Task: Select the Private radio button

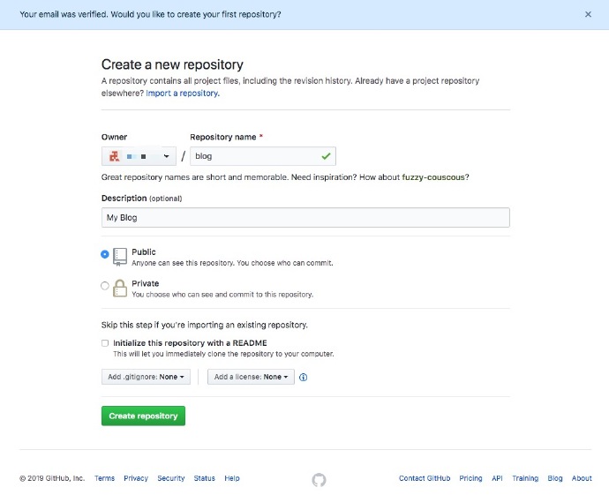Action: (x=105, y=286)
